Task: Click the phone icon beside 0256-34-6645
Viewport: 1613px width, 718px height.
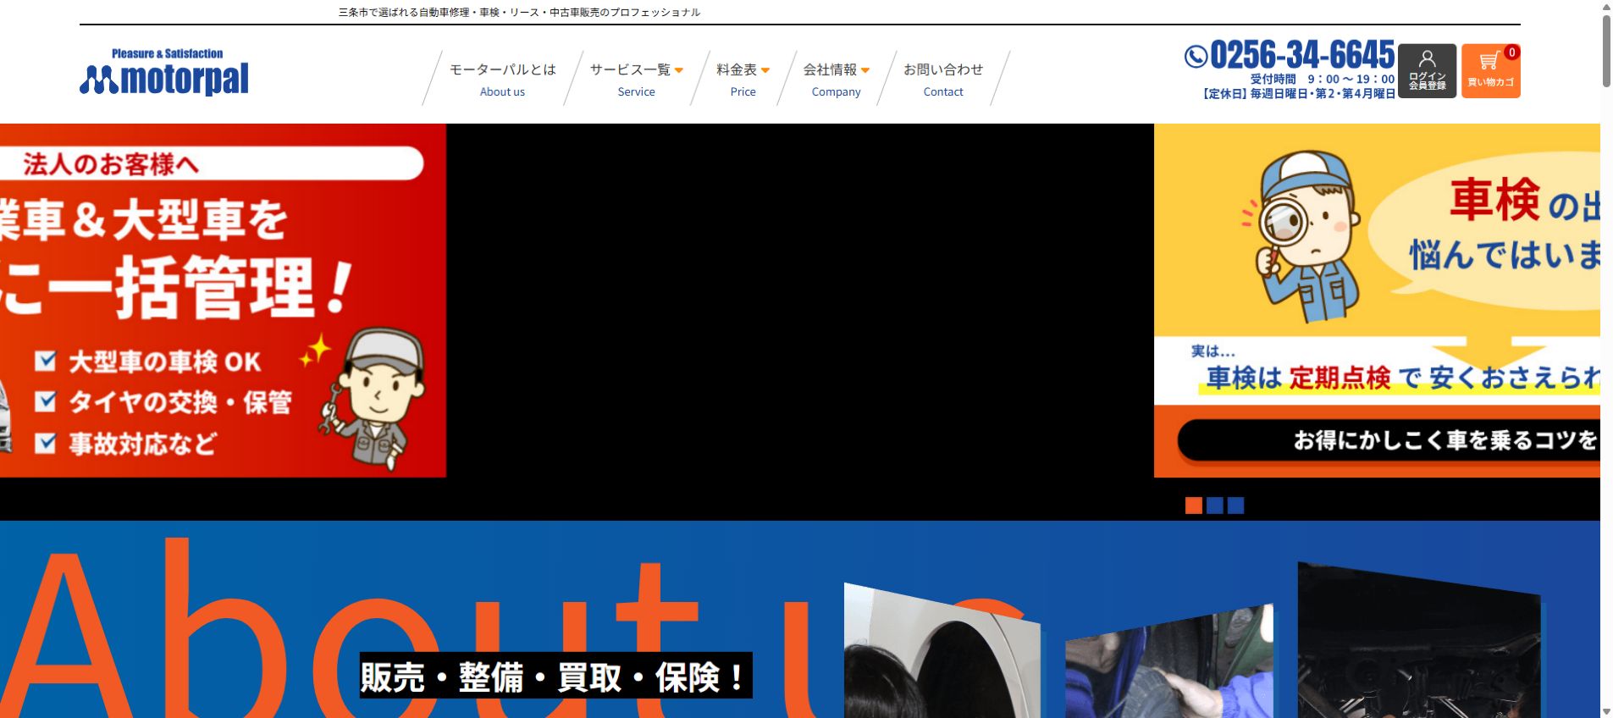Action: point(1196,56)
